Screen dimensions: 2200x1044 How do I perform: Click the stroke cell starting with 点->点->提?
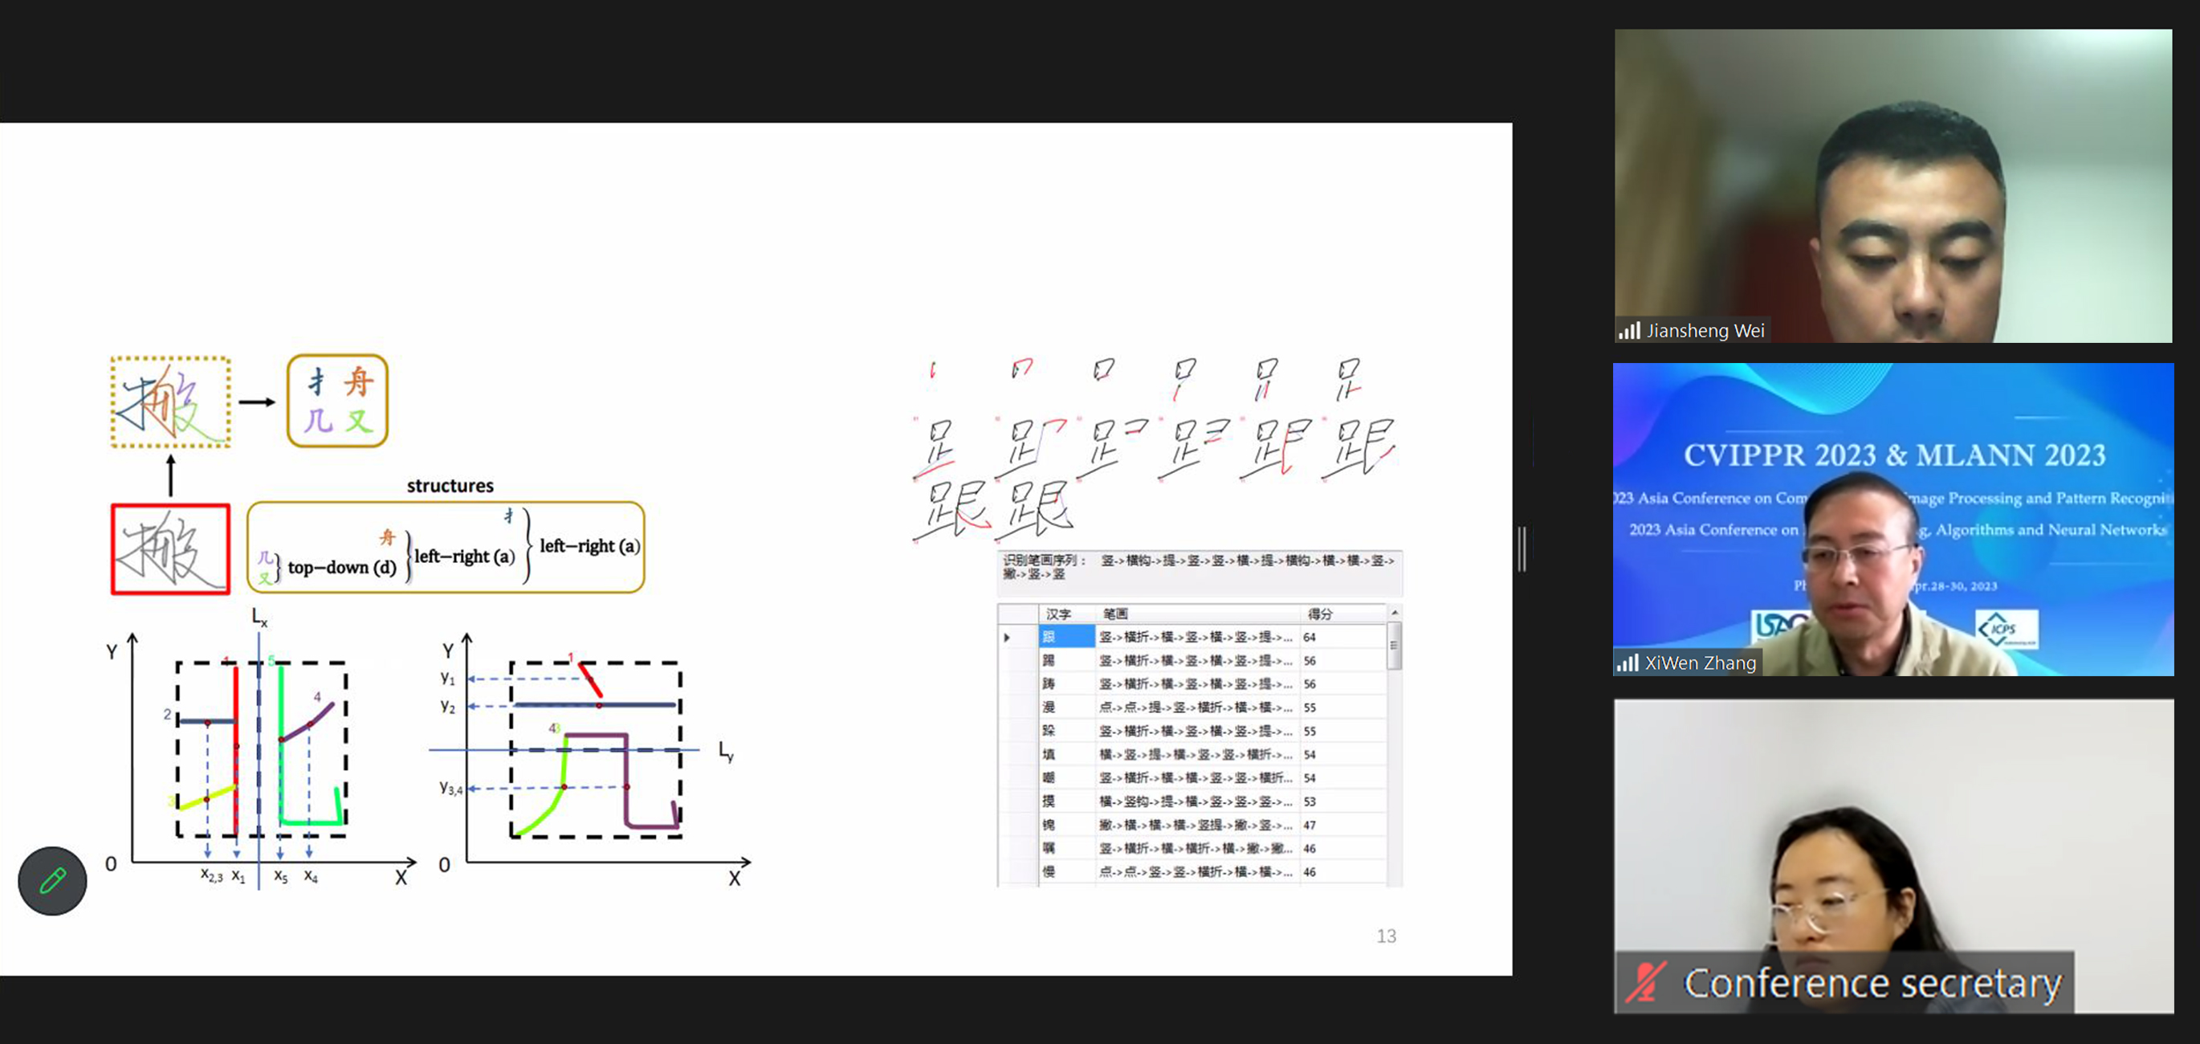(1196, 708)
